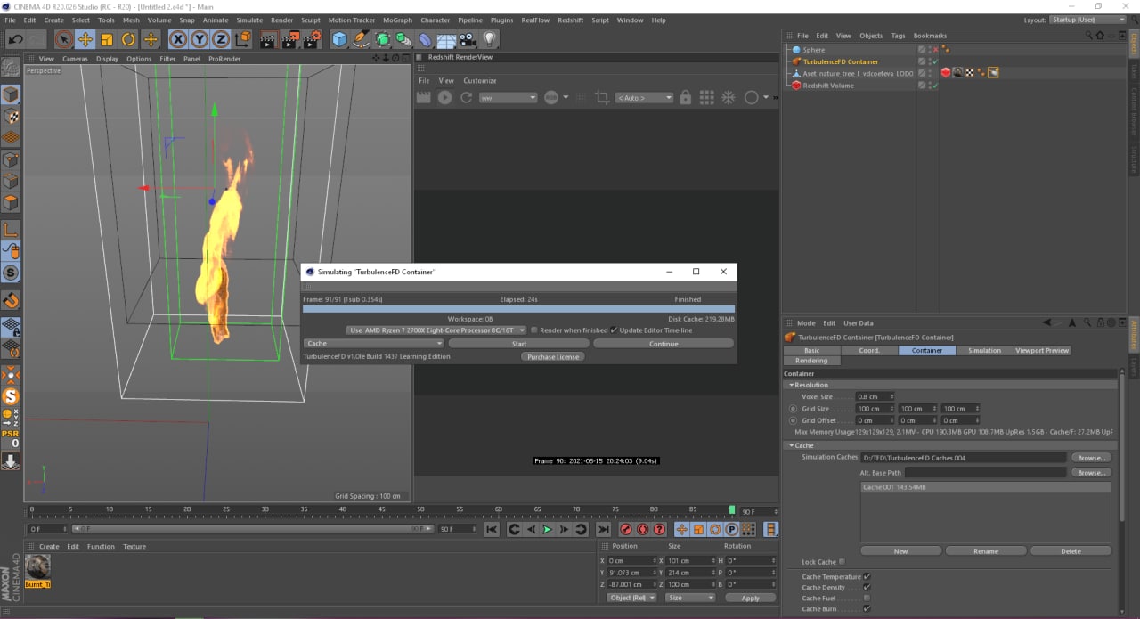Click the Spline Pen icon
1140x619 pixels.
(x=361, y=39)
